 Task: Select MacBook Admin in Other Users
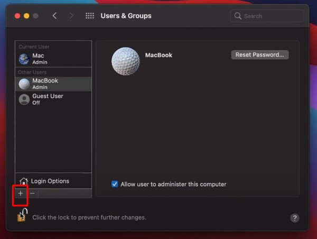tap(53, 84)
